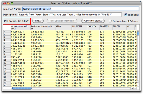Select row header 1
The image size is (143, 94).
pos(7,32)
